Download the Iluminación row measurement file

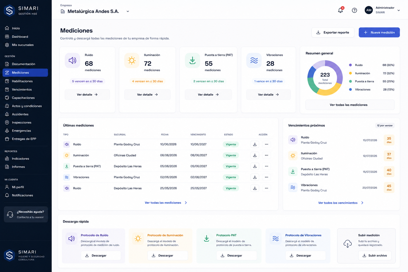(x=255, y=155)
